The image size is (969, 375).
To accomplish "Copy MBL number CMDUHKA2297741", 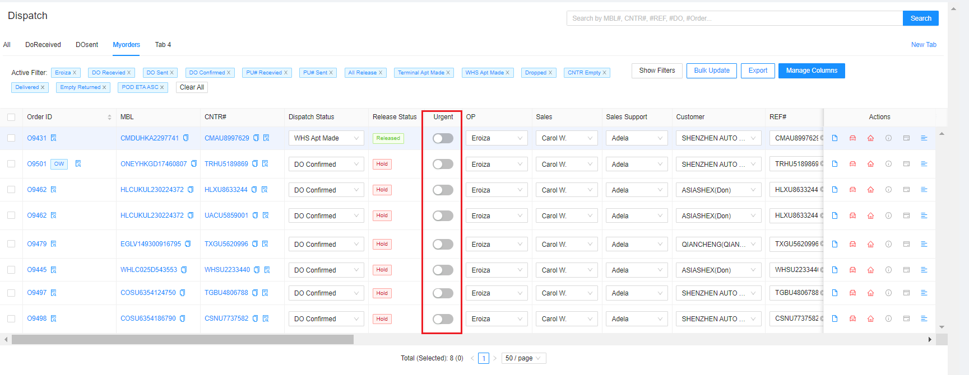I will (186, 138).
